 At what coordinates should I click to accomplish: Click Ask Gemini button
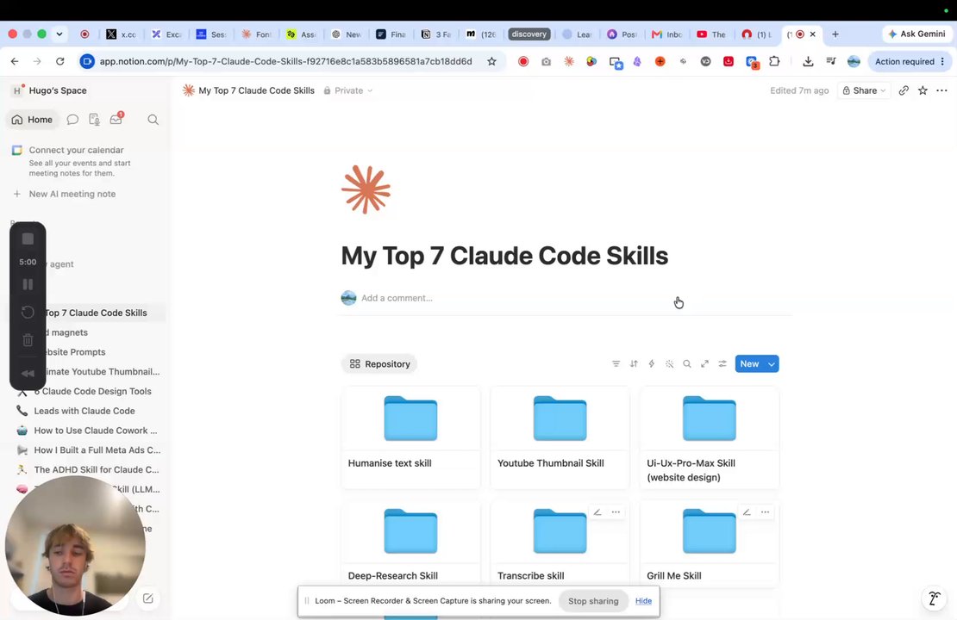pos(916,34)
